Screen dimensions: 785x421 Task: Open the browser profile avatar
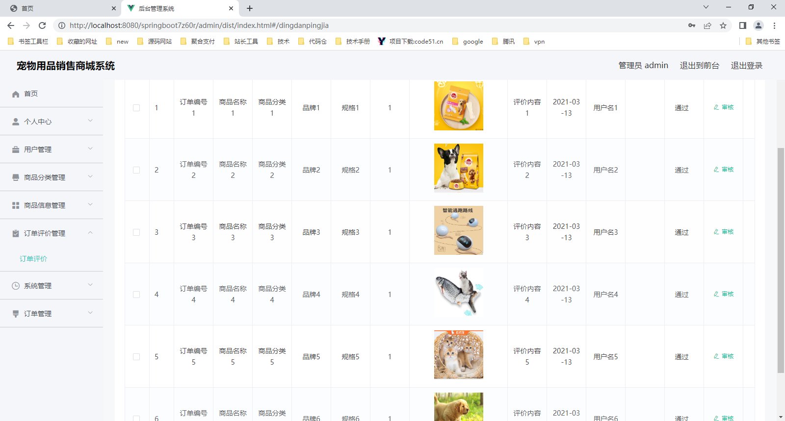pyautogui.click(x=759, y=25)
